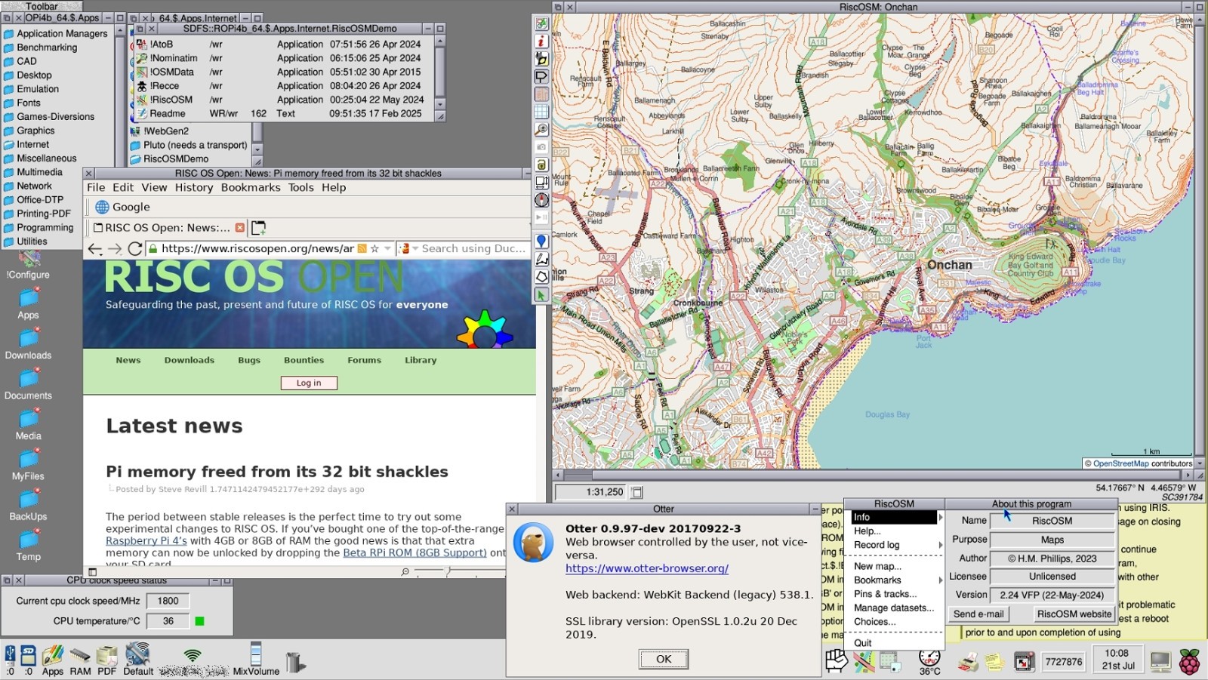Open the Raspberry Pi 4's link
This screenshot has width=1208, height=680.
coord(146,541)
